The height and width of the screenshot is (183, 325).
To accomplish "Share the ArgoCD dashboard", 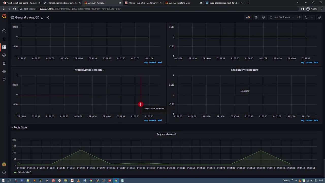I will tap(48, 18).
